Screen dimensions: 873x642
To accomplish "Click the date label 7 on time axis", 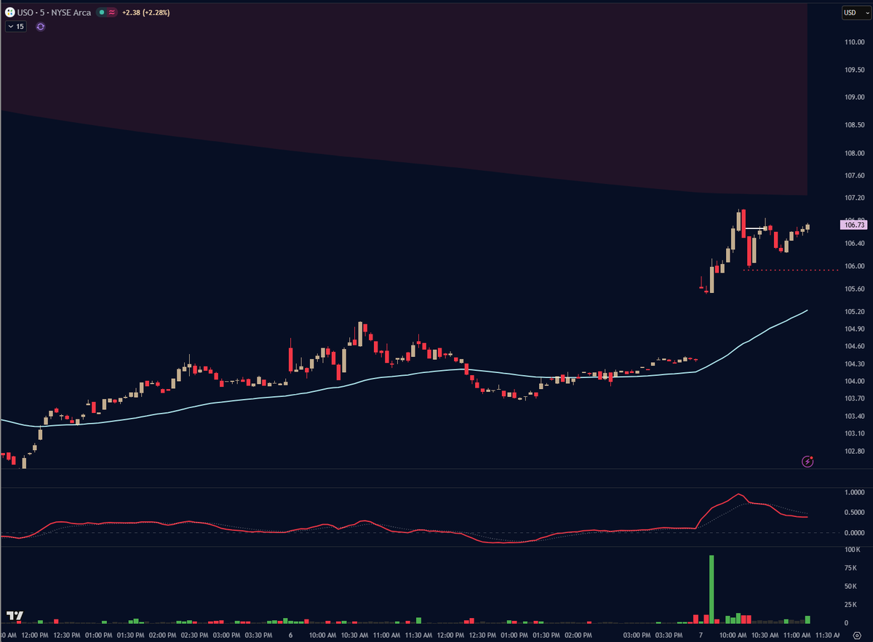I will click(701, 635).
